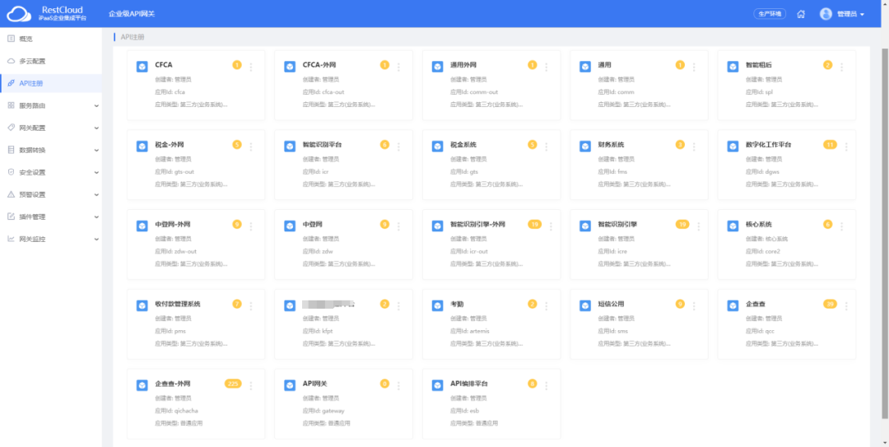889x447 pixels.
Task: Open three-dot menu on 财务系统 card
Action: [693, 146]
